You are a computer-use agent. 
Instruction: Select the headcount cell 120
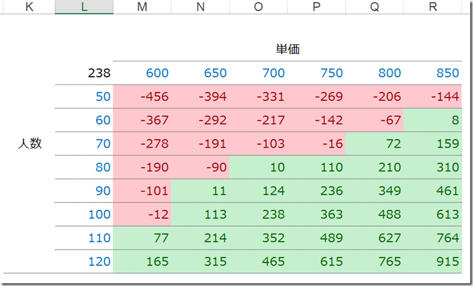pos(84,261)
